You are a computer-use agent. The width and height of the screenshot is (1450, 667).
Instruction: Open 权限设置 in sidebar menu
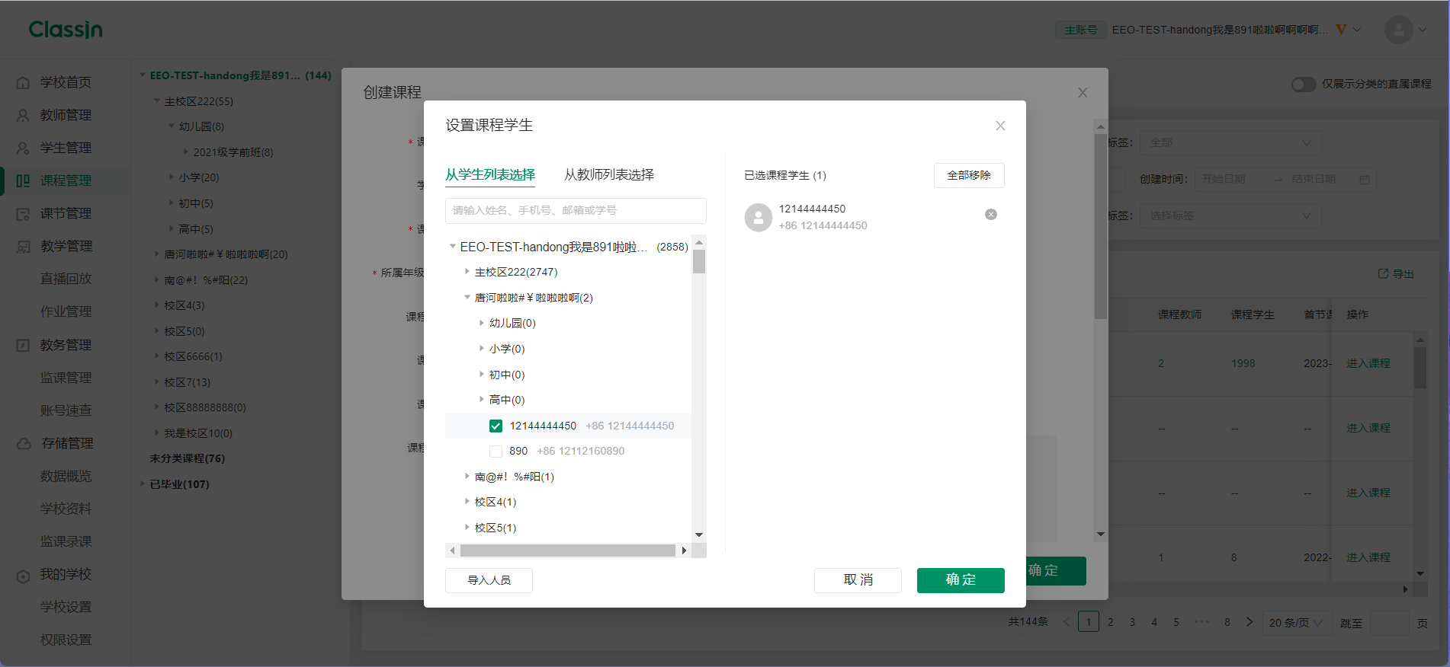(x=66, y=640)
